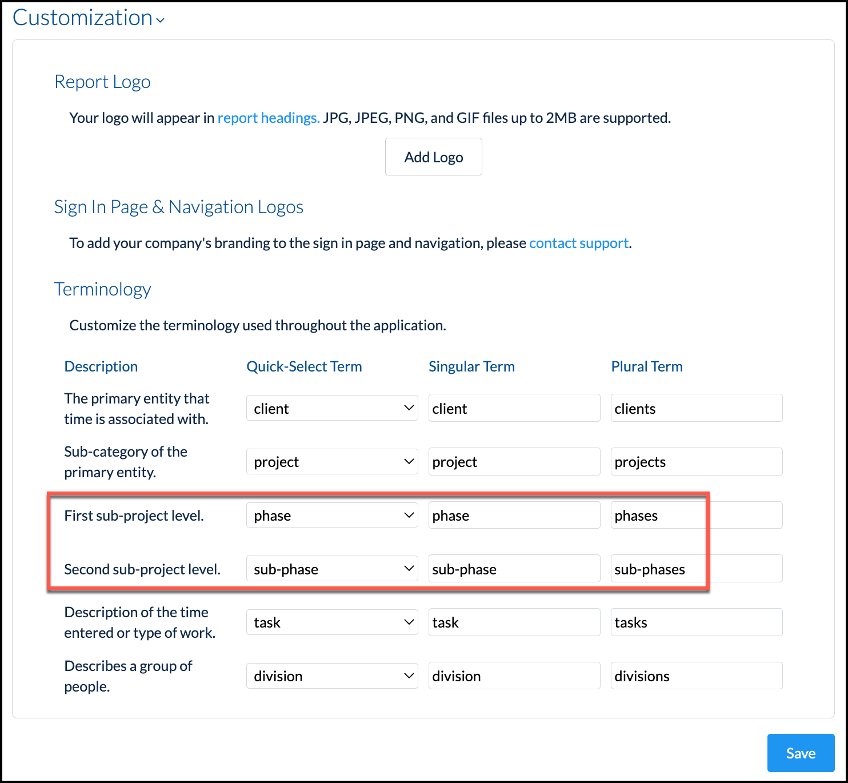The image size is (848, 783).
Task: Edit the singular term field showing phase
Action: tap(513, 515)
